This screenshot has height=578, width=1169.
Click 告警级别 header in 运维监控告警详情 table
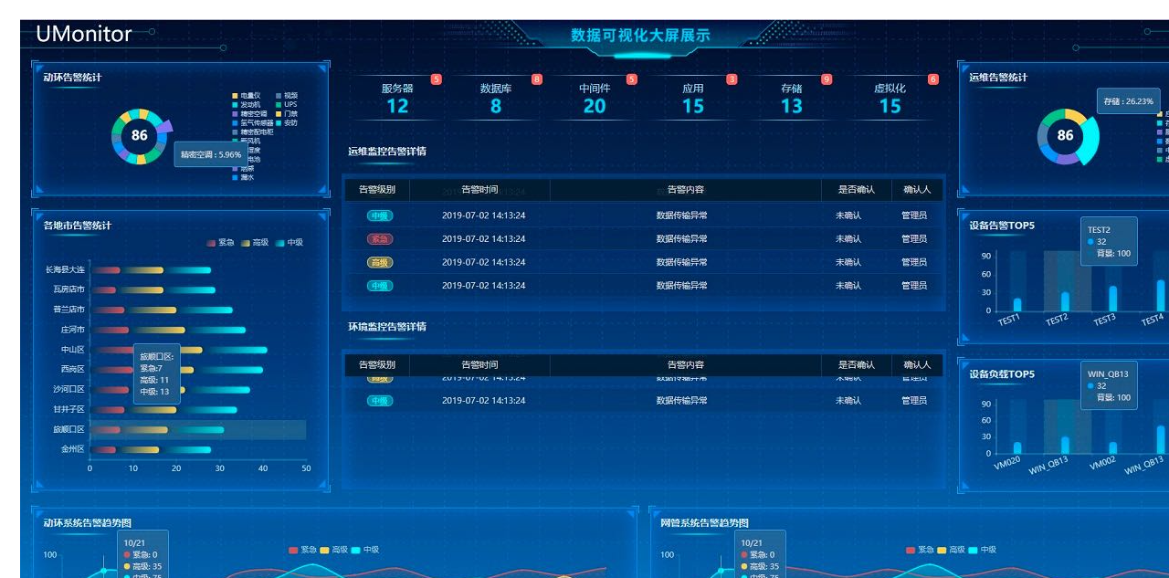[377, 190]
